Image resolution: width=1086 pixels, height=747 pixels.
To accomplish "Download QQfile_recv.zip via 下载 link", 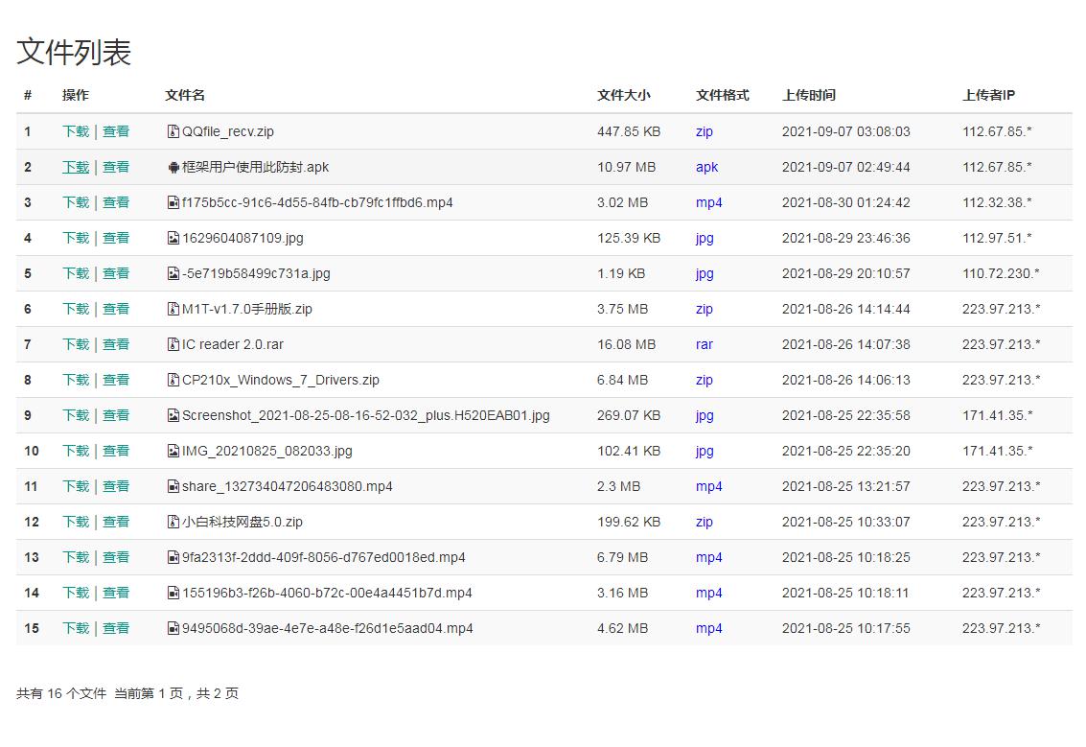I will click(x=76, y=131).
